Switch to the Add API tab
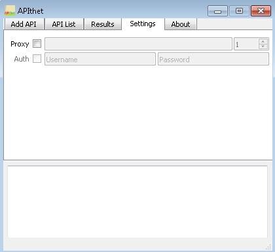 (24, 24)
